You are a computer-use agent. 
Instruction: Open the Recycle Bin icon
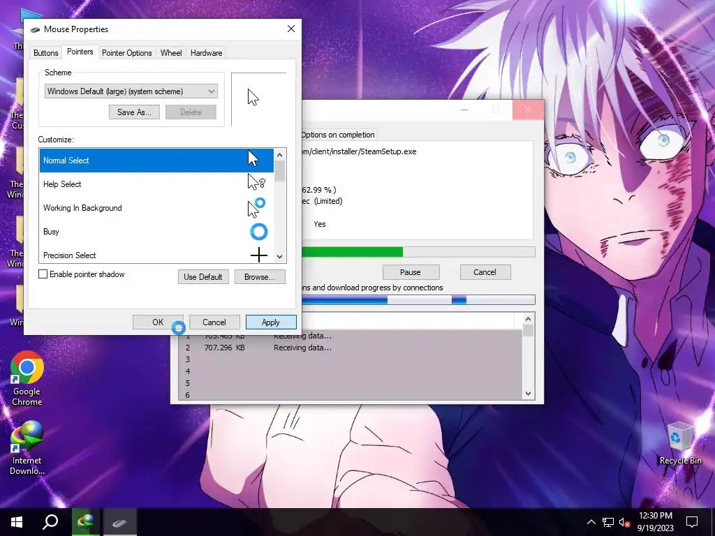point(680,444)
